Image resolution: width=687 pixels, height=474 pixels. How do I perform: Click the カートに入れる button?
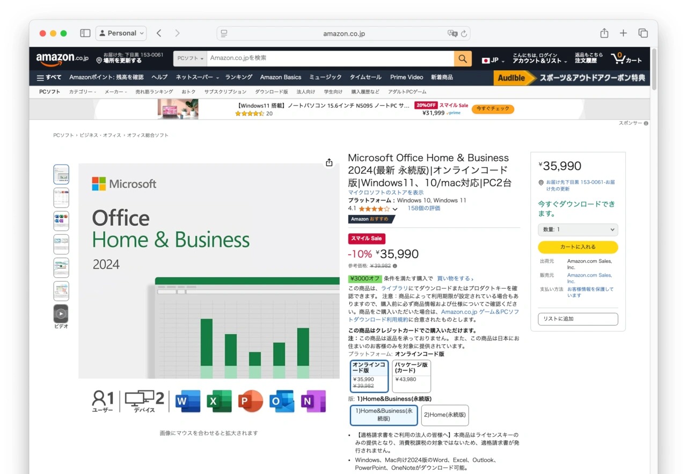[578, 247]
